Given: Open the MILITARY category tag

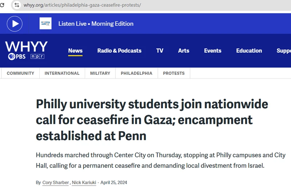Looking at the screenshot, I should (x=100, y=73).
